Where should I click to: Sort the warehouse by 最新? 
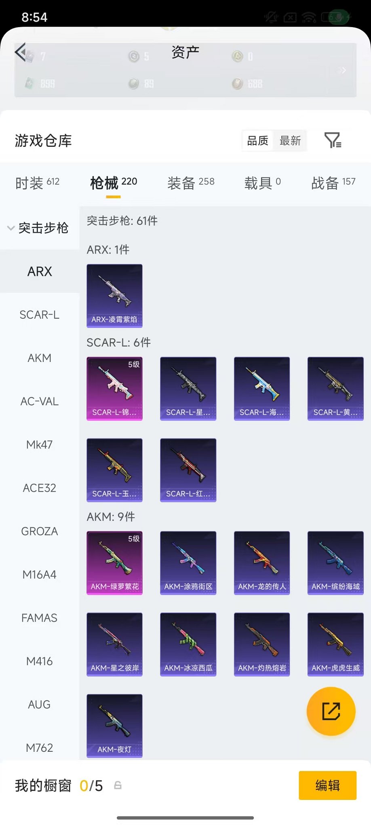click(290, 141)
